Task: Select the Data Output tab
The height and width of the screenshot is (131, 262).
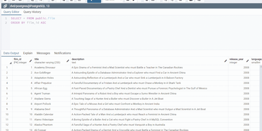Action: point(11,53)
